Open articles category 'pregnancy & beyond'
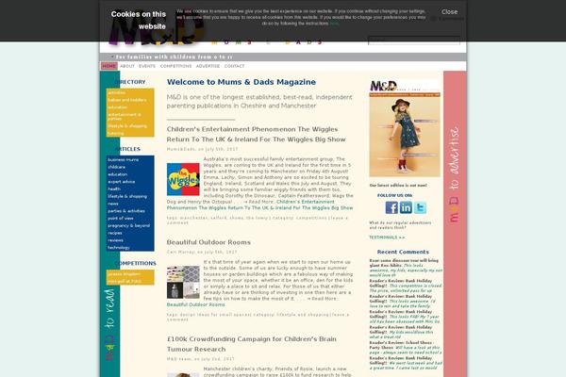The image size is (566, 377). [x=128, y=225]
